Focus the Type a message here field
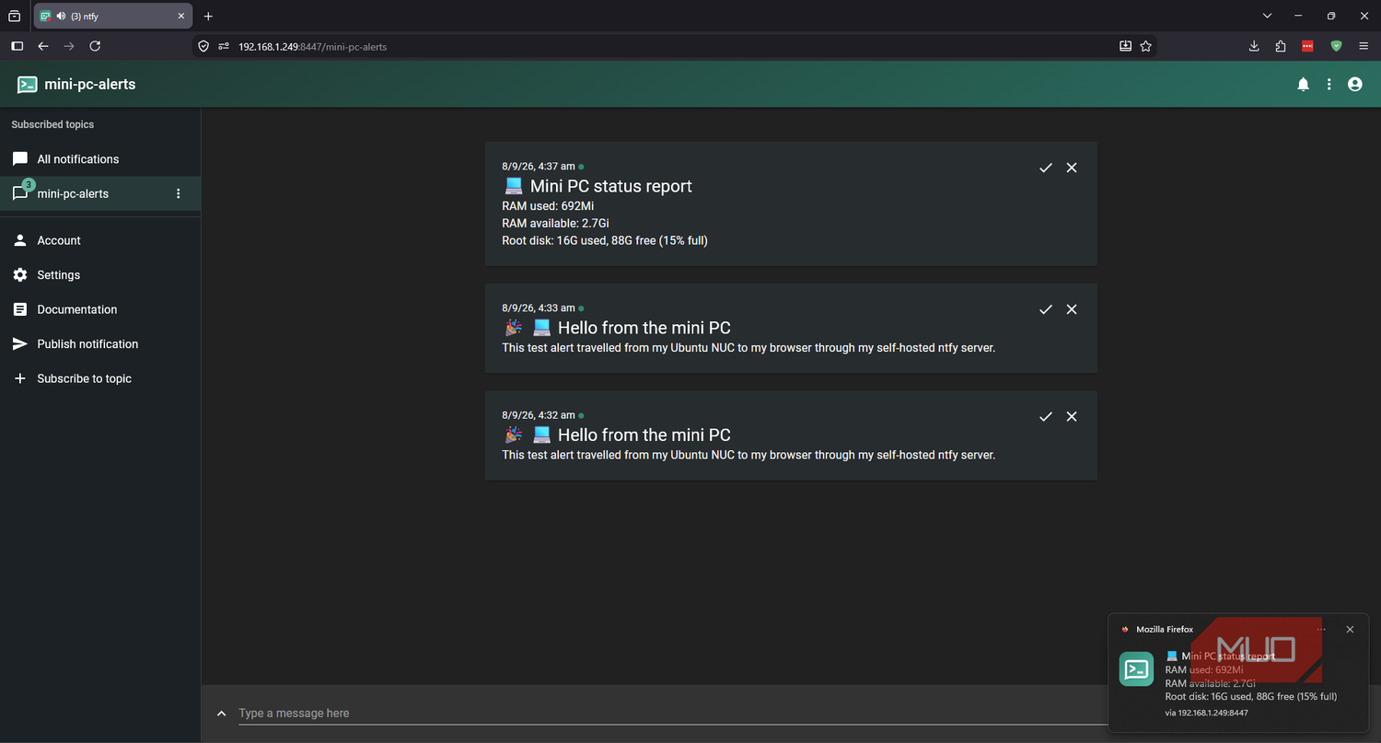1381x743 pixels. pos(672,714)
